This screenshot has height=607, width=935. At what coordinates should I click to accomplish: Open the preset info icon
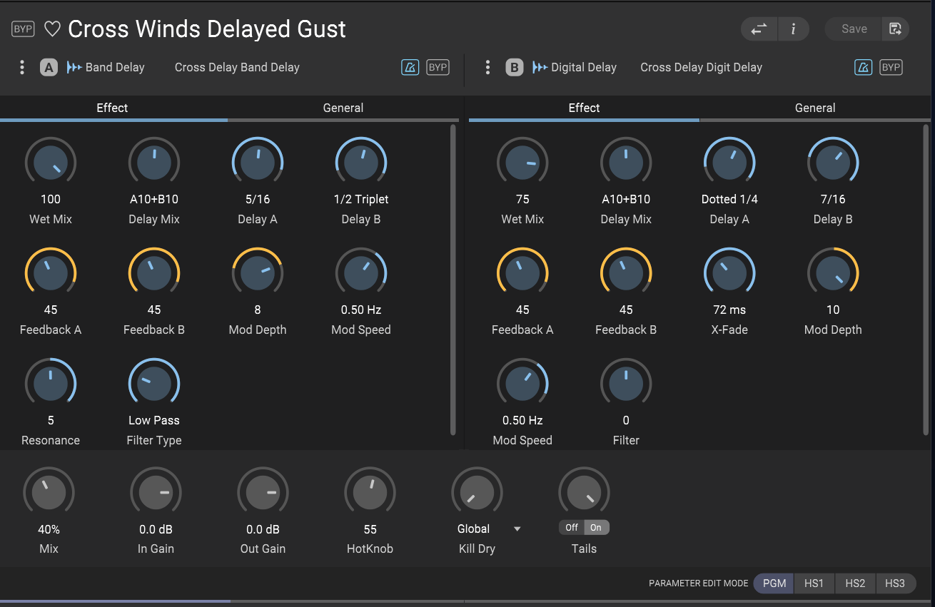click(x=794, y=29)
